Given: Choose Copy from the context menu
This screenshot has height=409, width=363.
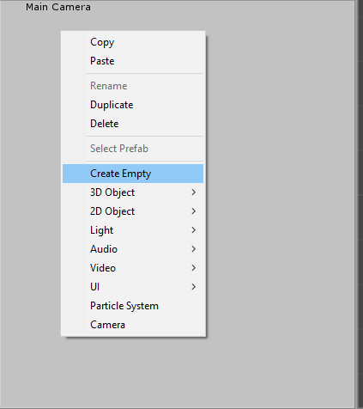Looking at the screenshot, I should (x=133, y=42).
